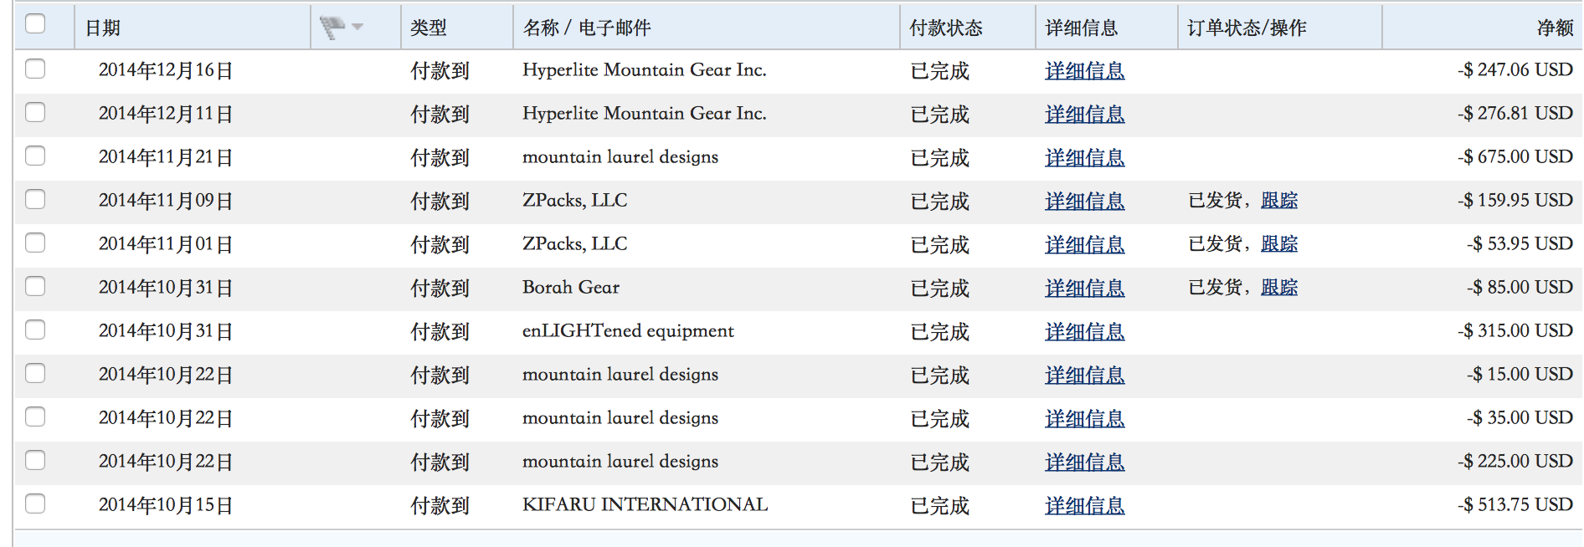1584x547 pixels.
Task: Click the date 2014年11月01日
Action: [166, 245]
